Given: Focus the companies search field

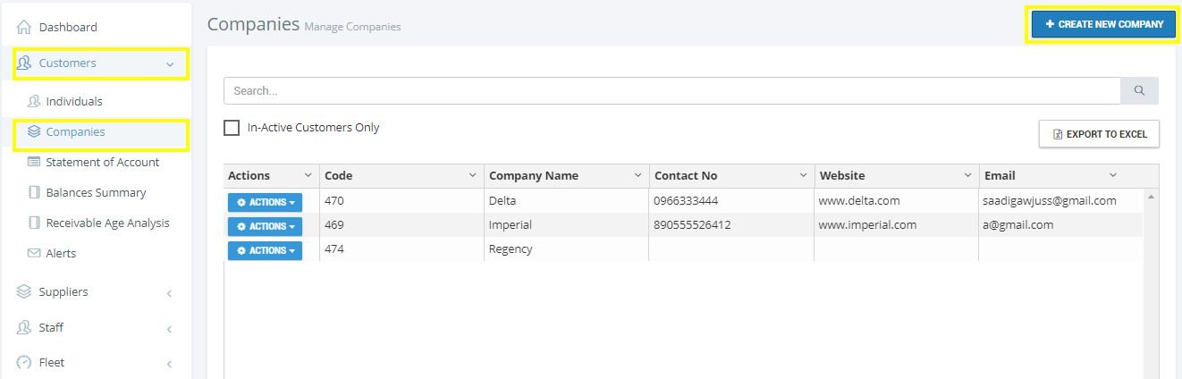Looking at the screenshot, I should tap(672, 90).
